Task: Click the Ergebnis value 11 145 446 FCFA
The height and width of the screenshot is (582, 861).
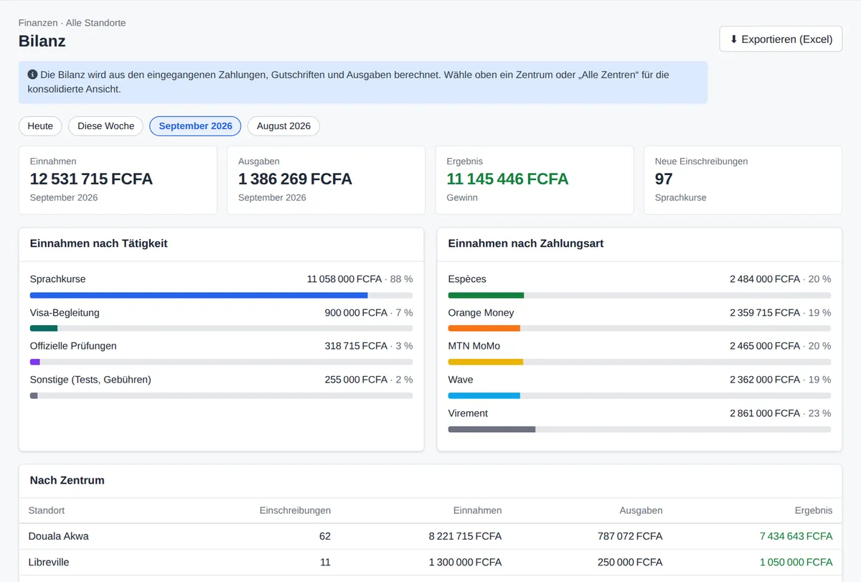Action: coord(507,179)
